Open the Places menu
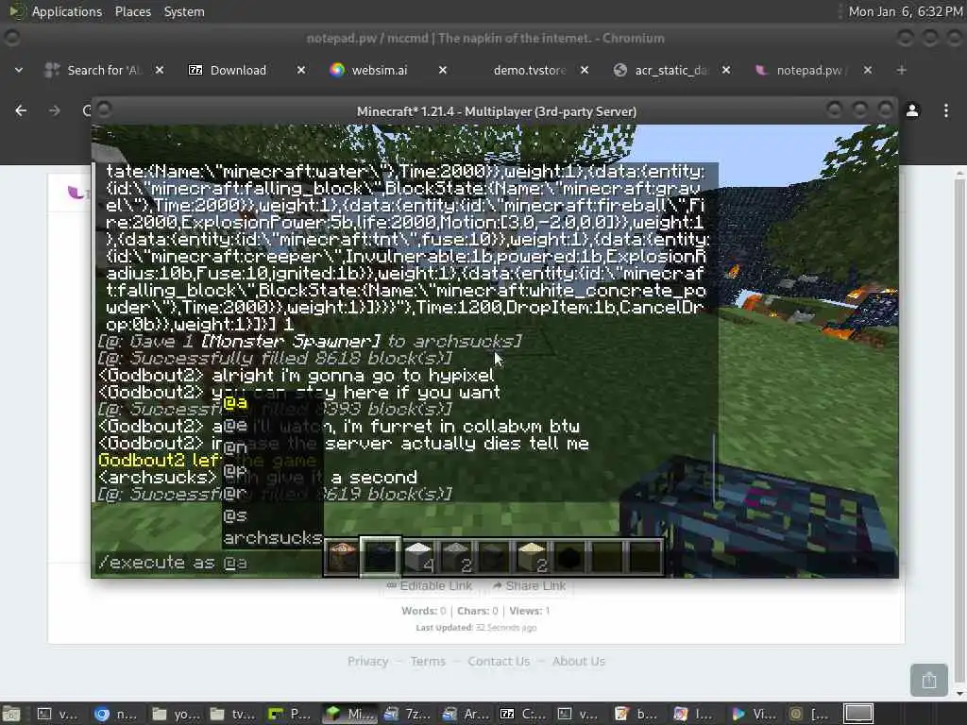The height and width of the screenshot is (725, 967). tap(133, 11)
